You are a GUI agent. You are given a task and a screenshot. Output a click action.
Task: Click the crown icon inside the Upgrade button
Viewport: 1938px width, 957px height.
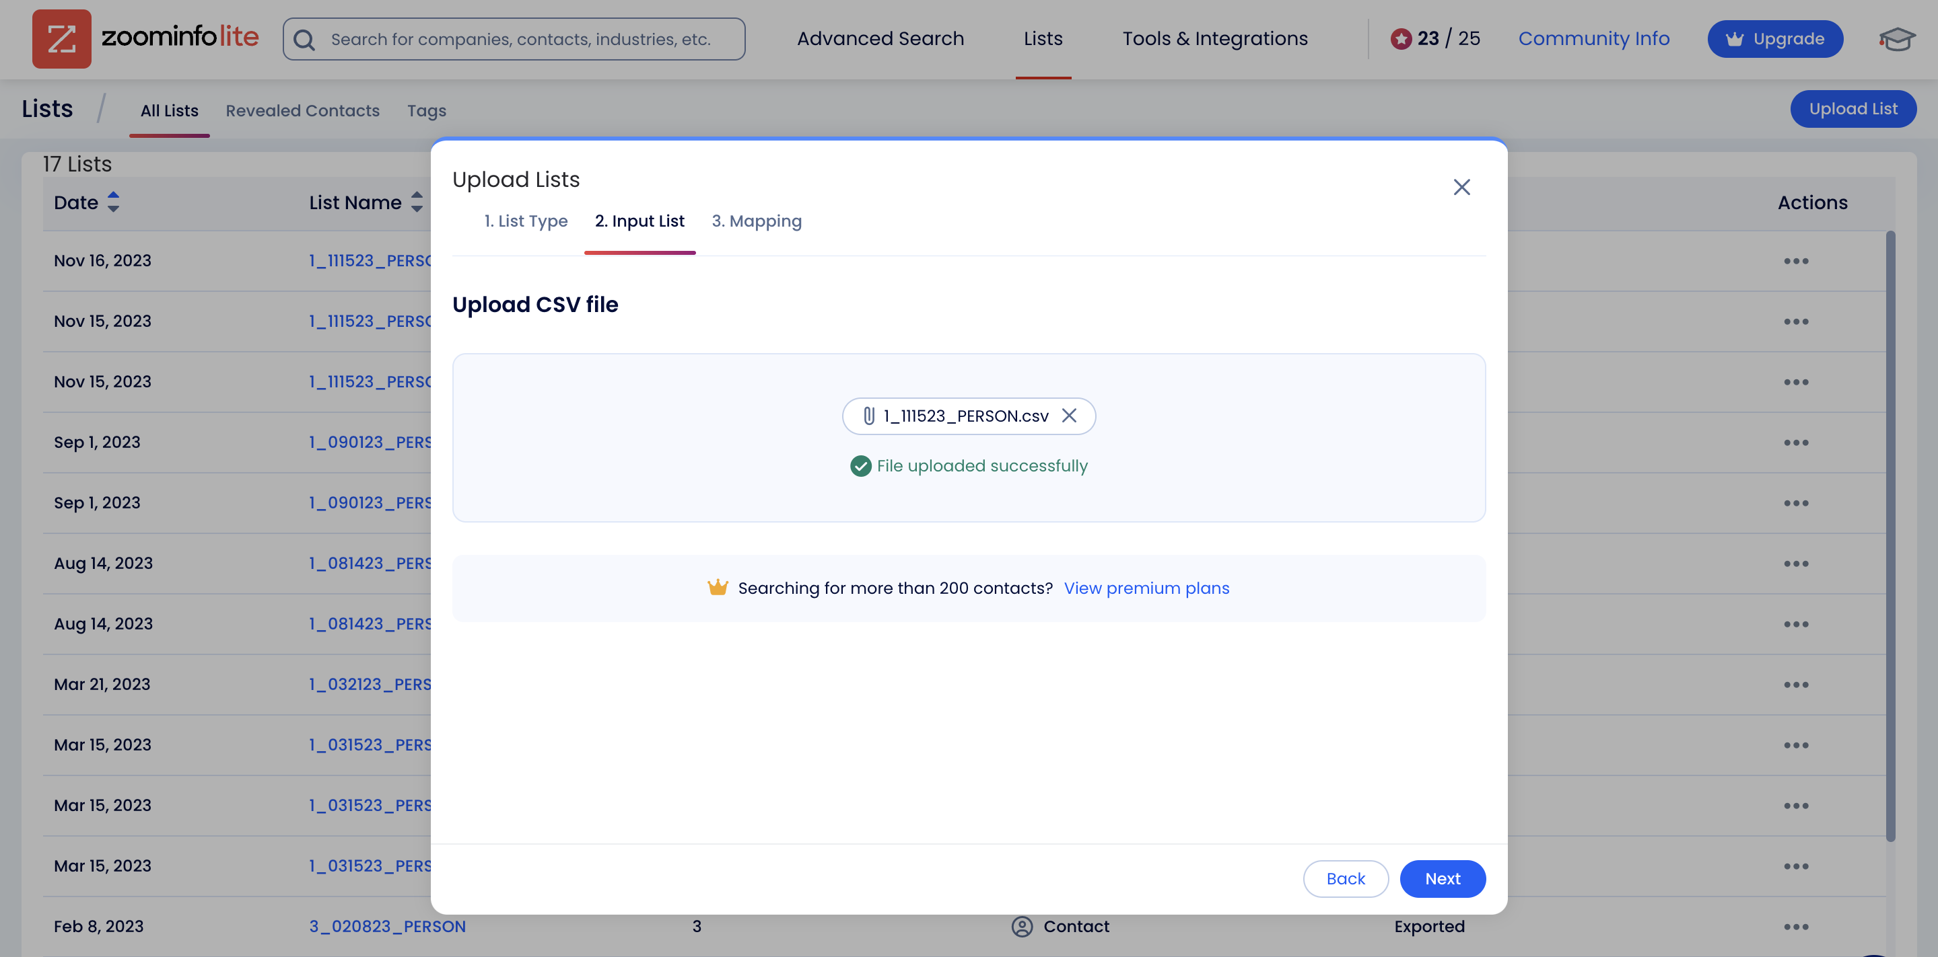pos(1735,39)
